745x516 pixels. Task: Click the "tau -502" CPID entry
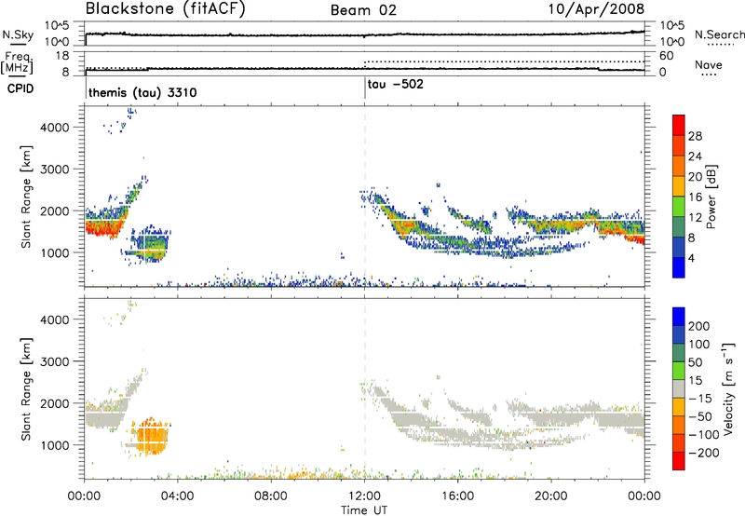tap(395, 85)
